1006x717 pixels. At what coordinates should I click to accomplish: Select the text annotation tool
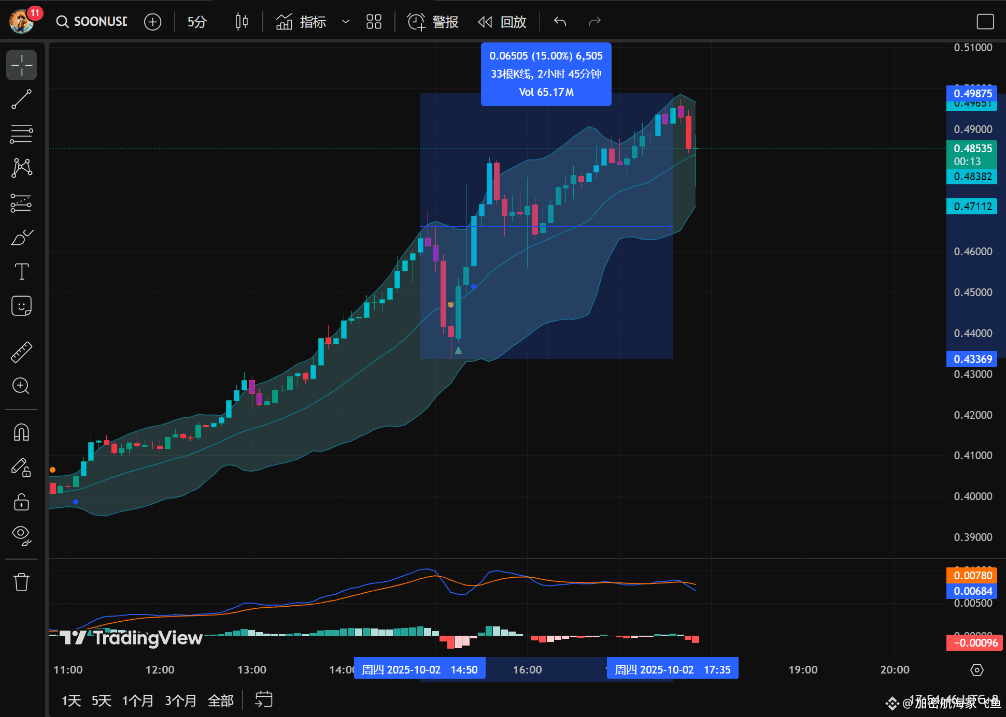coord(21,271)
